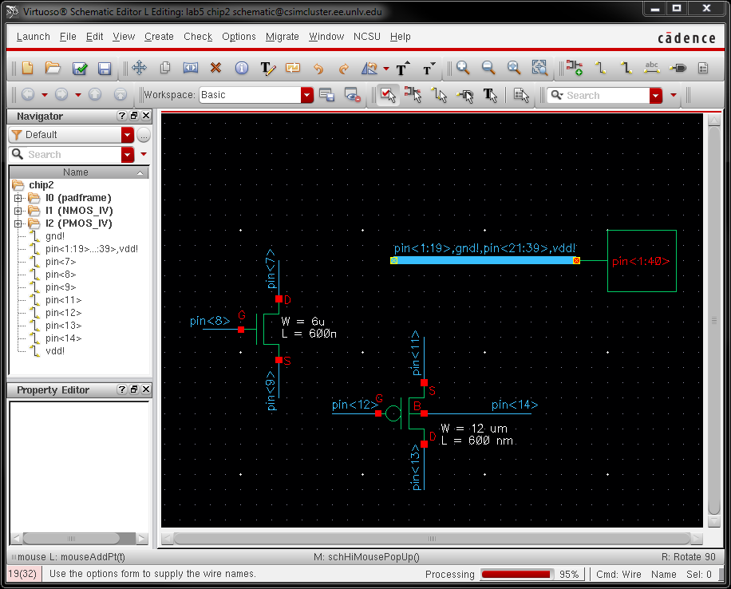Viewport: 731px width, 589px height.
Task: Click the Check and Save icon
Action: [79, 69]
